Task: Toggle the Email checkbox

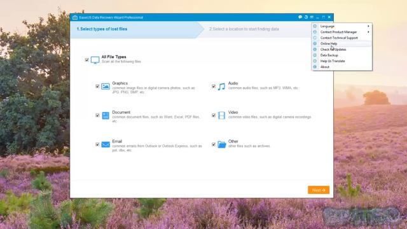Action: click(97, 144)
